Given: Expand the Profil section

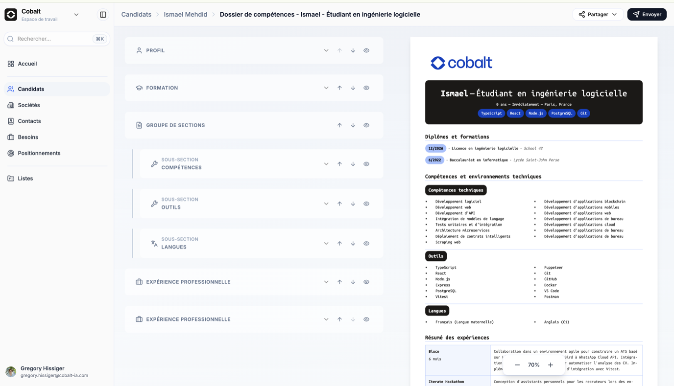Looking at the screenshot, I should click(x=326, y=50).
